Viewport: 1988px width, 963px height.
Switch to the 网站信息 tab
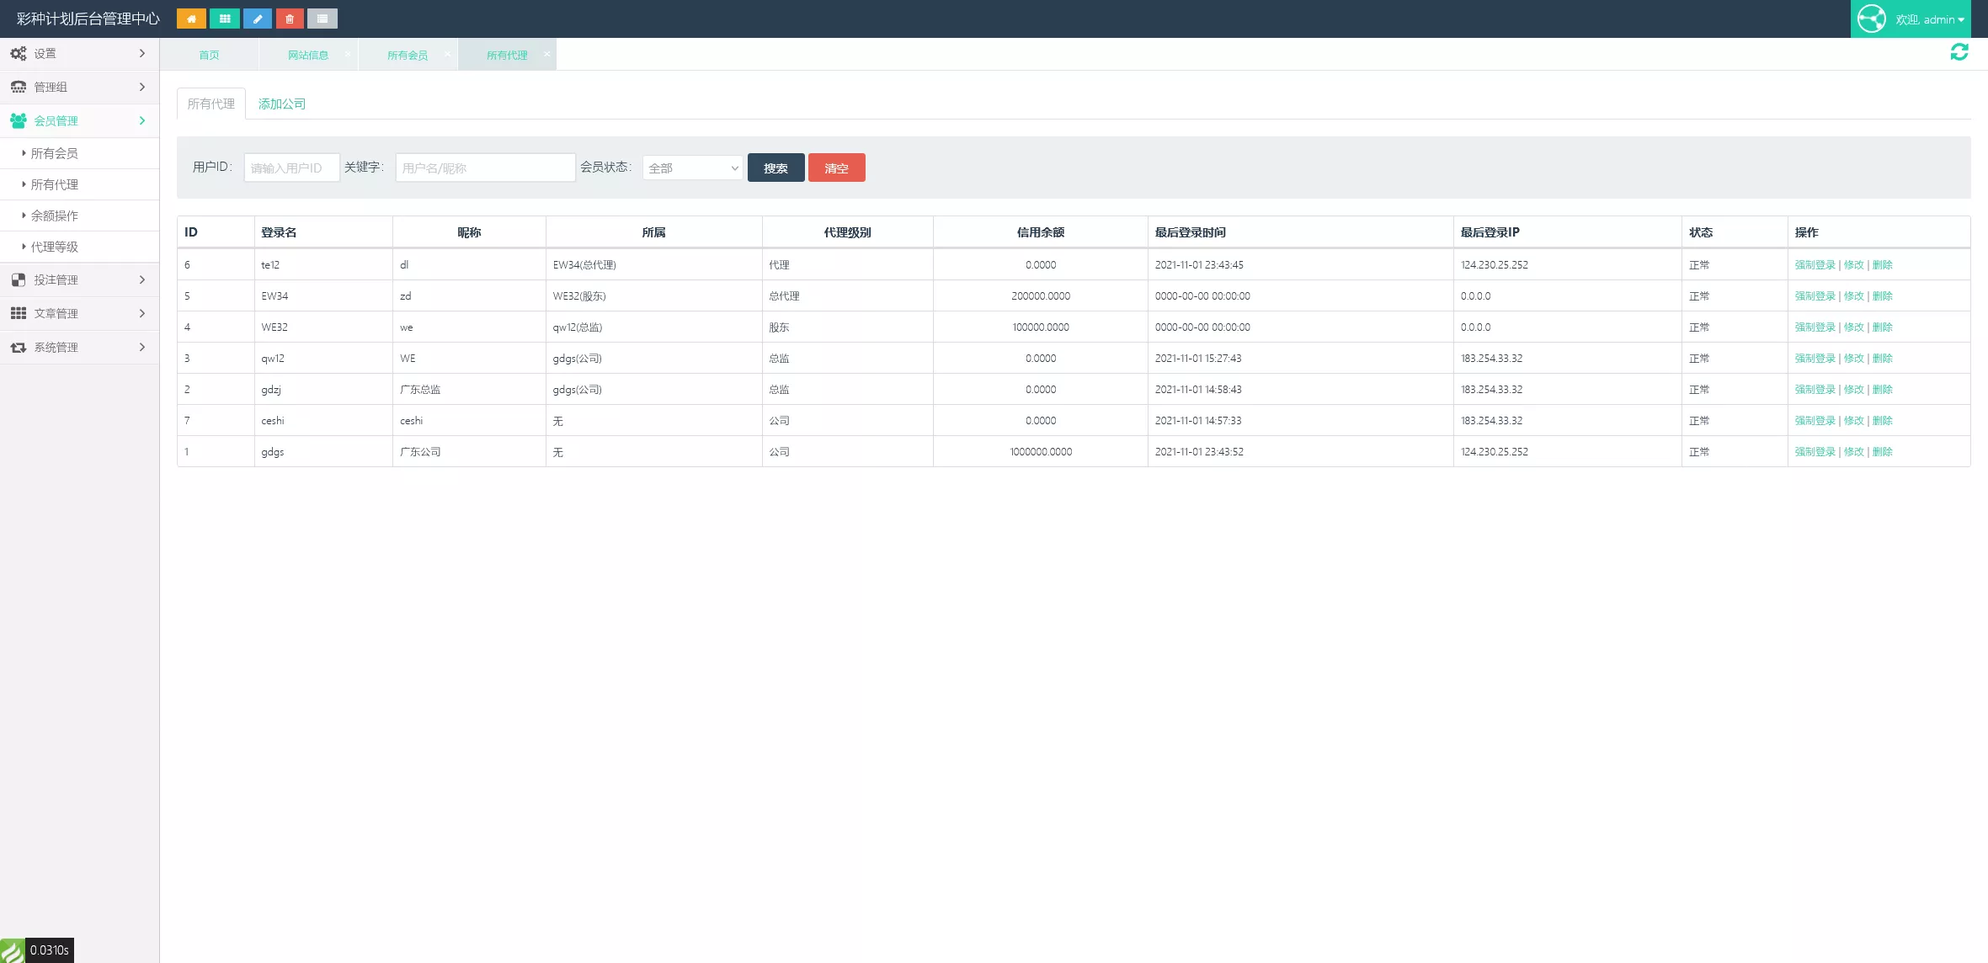[x=308, y=56]
